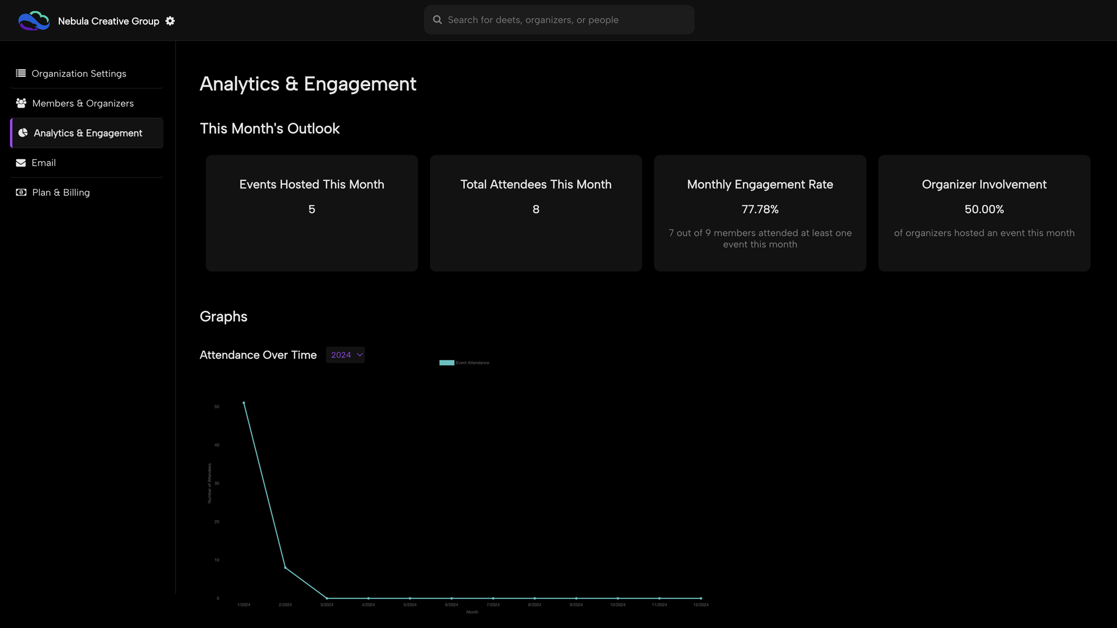Select the Events Hosted This Month card
The width and height of the screenshot is (1117, 628).
311,213
